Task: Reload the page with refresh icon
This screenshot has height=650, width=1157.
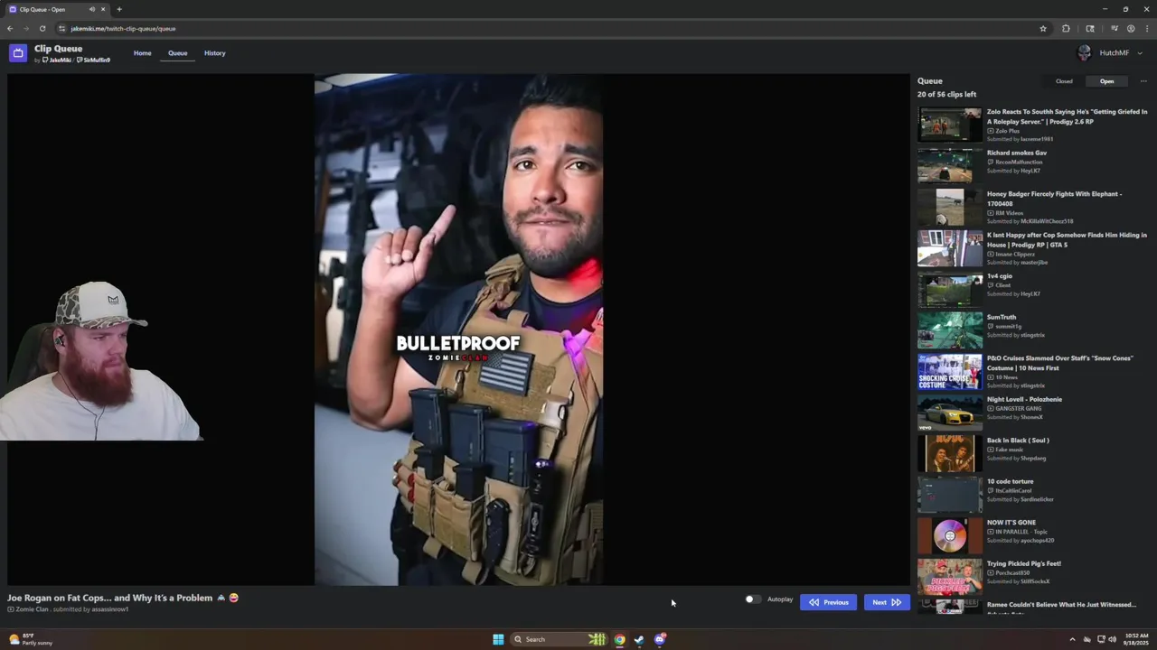Action: [x=42, y=28]
